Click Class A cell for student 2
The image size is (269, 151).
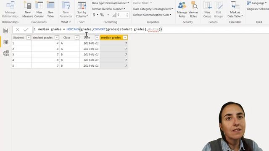click(70, 49)
